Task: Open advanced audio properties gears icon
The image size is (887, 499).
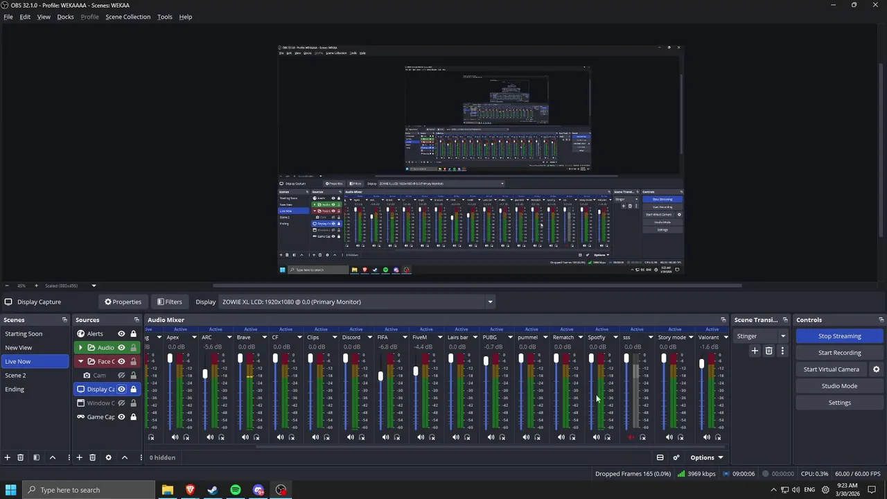Action: (676, 457)
